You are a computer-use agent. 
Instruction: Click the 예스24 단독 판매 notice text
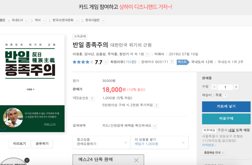(95, 159)
